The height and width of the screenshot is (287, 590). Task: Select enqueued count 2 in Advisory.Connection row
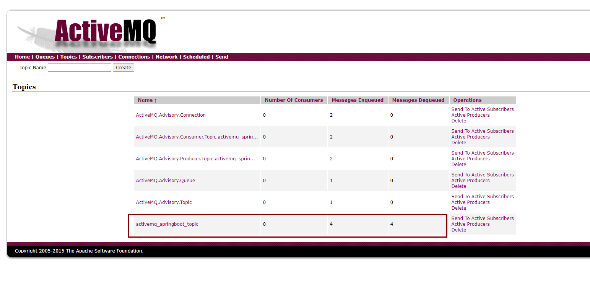331,115
